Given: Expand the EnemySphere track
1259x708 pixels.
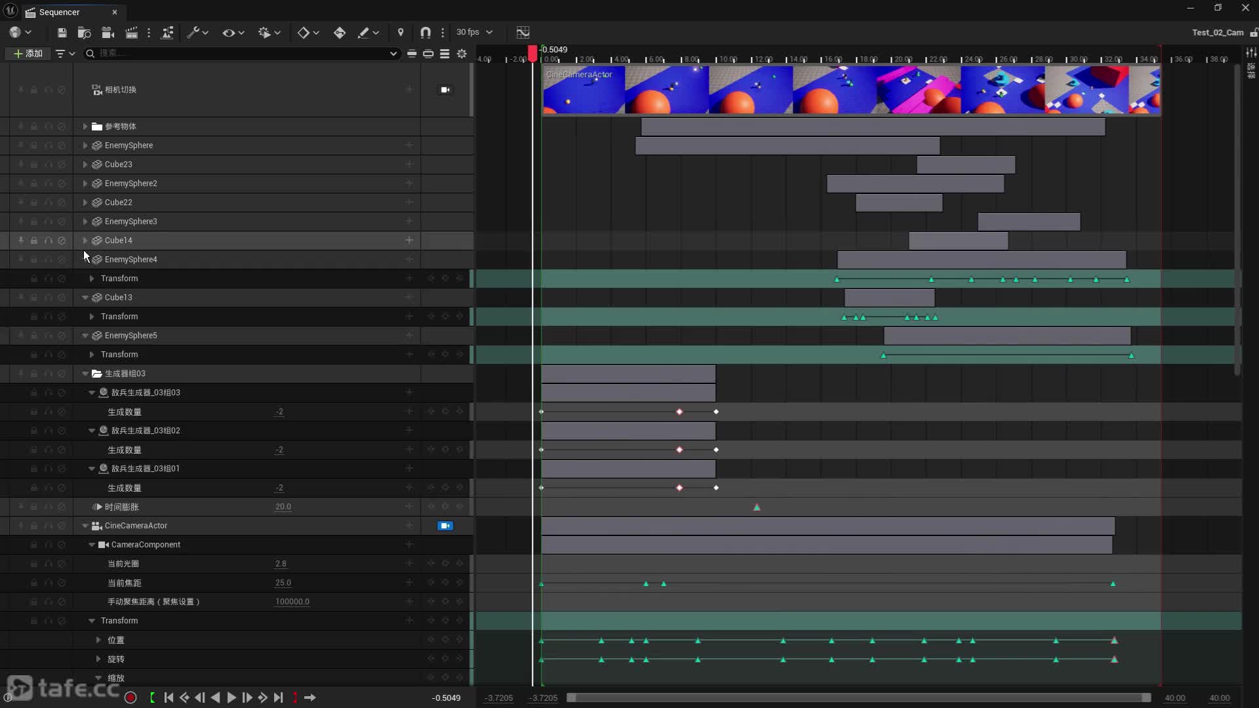Looking at the screenshot, I should [85, 146].
